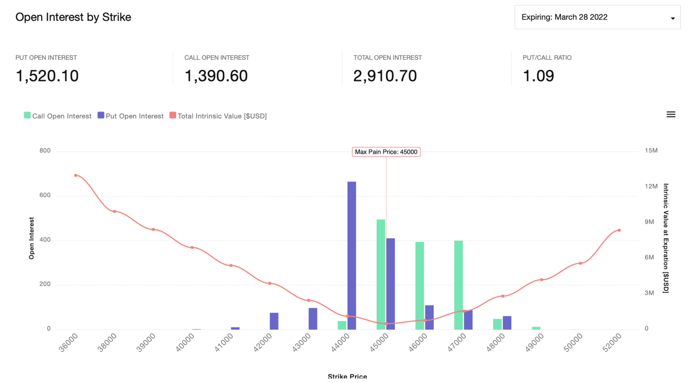Click the Put Open Interest value 1,520.10

tap(47, 76)
